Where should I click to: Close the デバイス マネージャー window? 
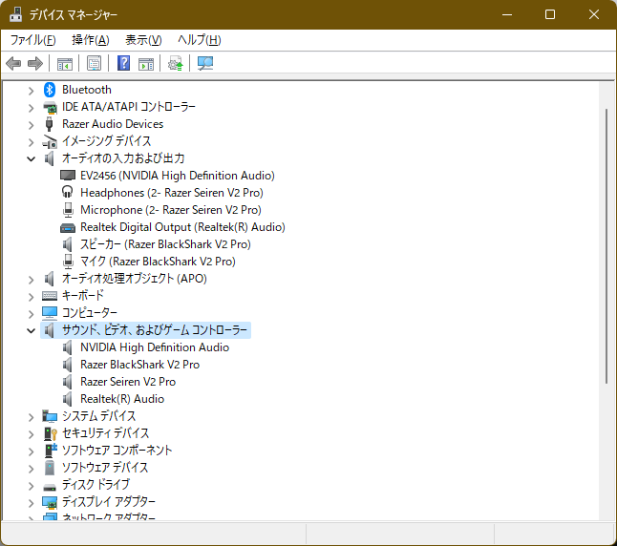click(x=594, y=14)
